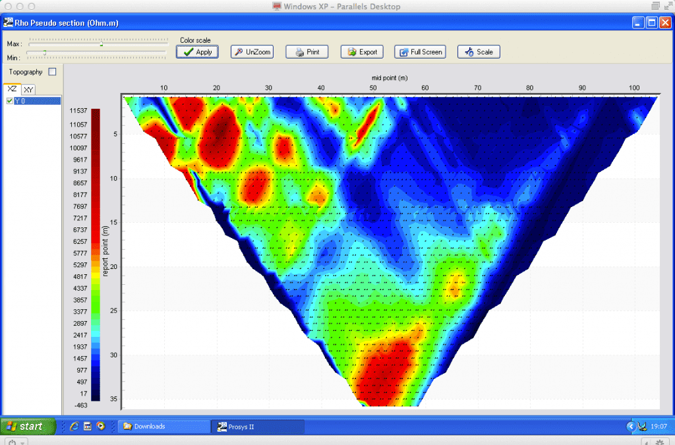Click the 35 tick on the depth axis
Screen dimensions: 675x445
pyautogui.click(x=113, y=399)
